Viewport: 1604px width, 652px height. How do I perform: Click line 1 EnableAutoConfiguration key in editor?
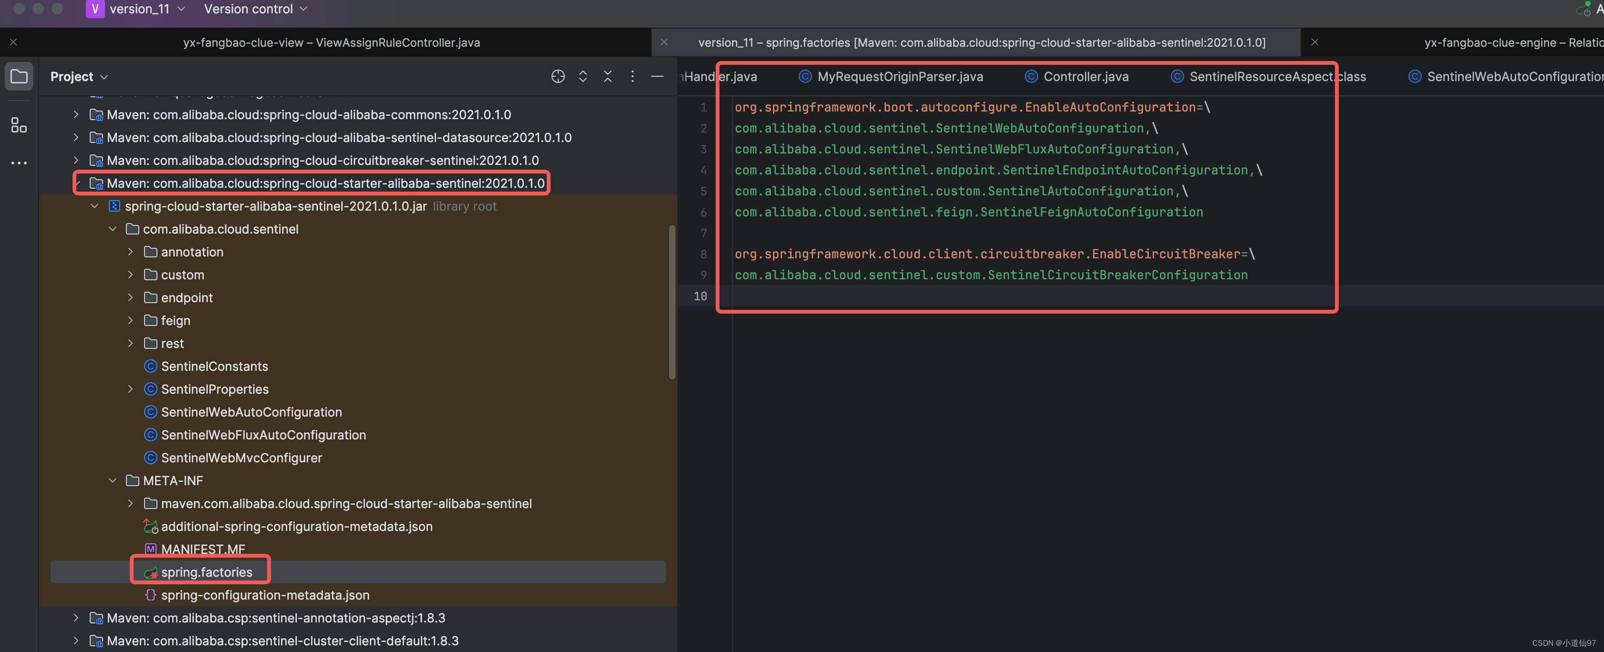coord(965,107)
